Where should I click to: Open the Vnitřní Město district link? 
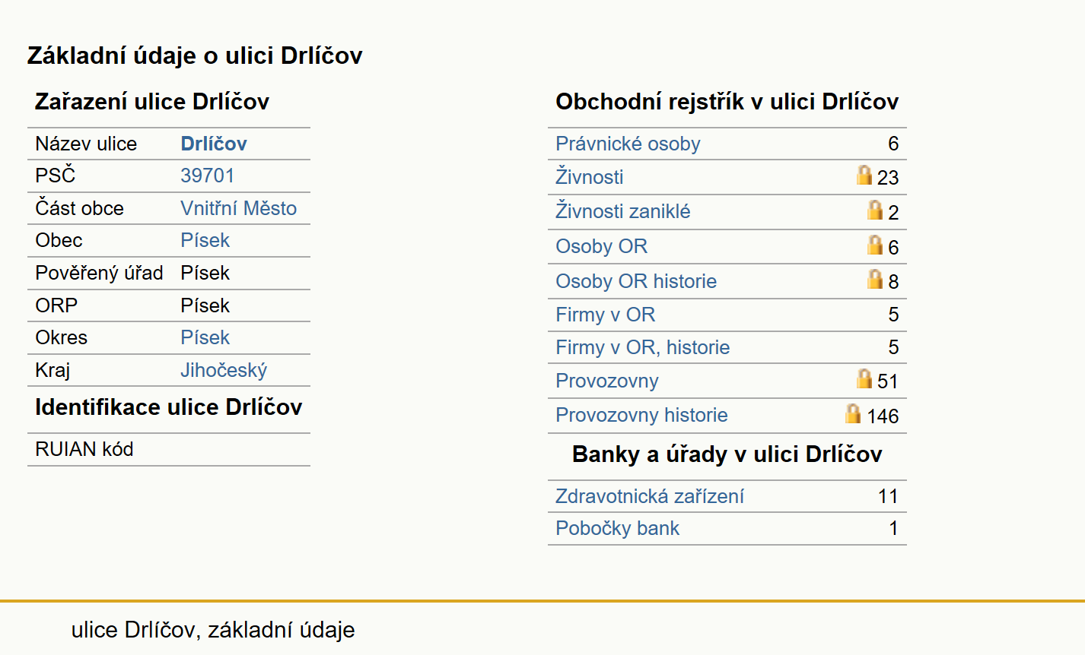tap(238, 208)
